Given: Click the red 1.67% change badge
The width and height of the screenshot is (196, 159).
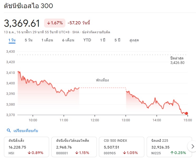Looking at the screenshot, I should pyautogui.click(x=55, y=23).
